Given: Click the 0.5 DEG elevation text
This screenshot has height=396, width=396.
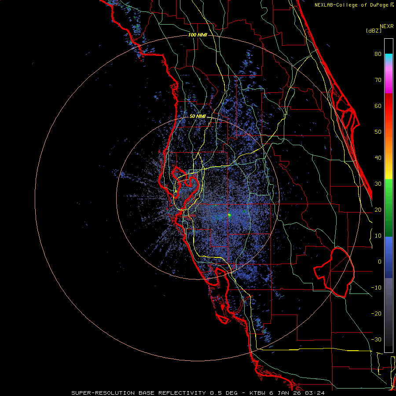Looking at the screenshot, I should click(x=224, y=393).
